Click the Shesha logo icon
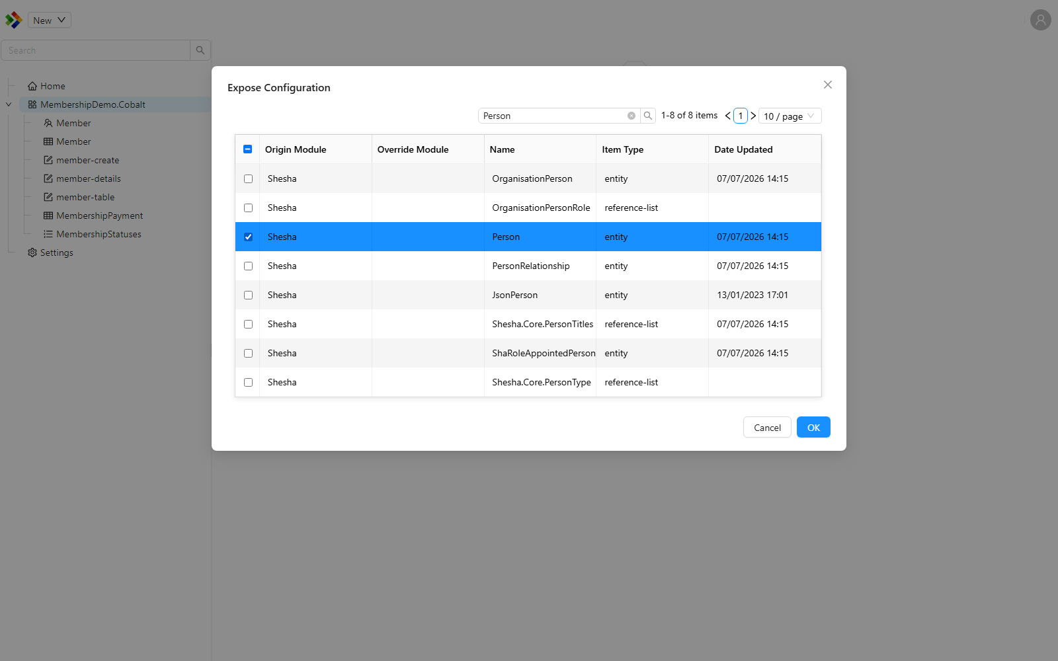Viewport: 1058px width, 661px height. coord(13,20)
